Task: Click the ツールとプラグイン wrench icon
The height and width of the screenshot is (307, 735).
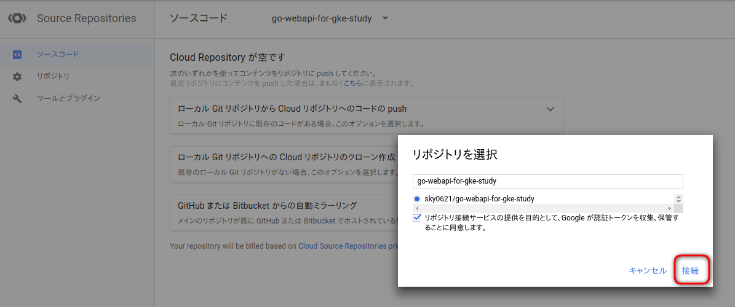Action: 17,98
